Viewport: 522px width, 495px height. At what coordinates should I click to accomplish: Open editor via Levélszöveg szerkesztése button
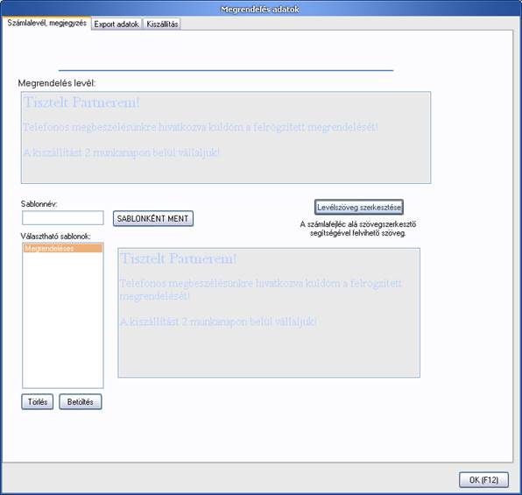click(x=359, y=207)
